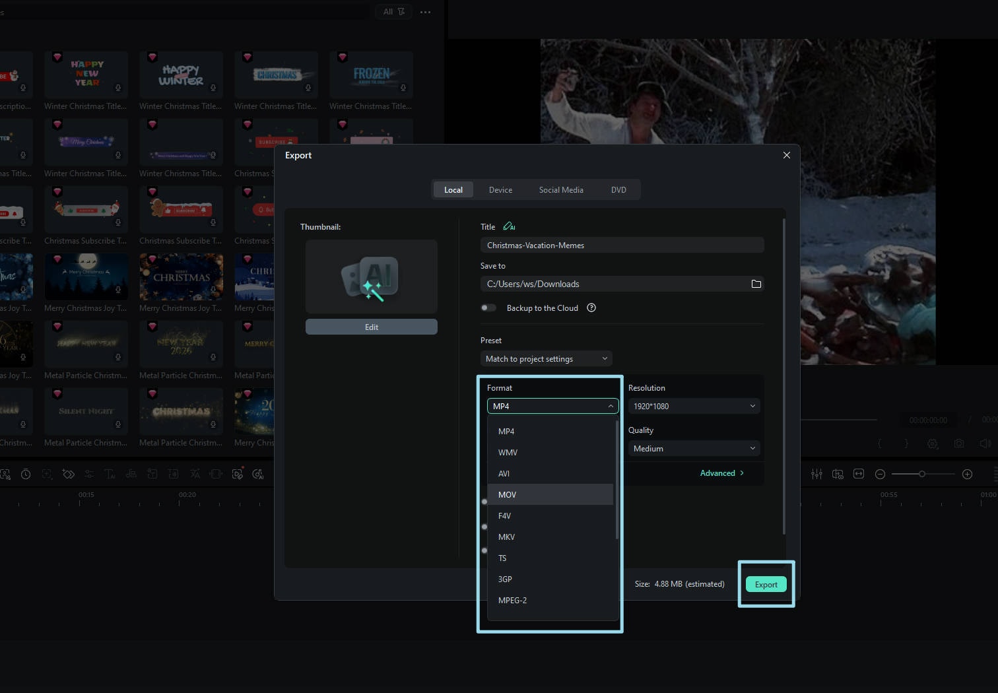Click the Title field with Christmas-Vacation-Memes
The width and height of the screenshot is (998, 693).
(622, 245)
